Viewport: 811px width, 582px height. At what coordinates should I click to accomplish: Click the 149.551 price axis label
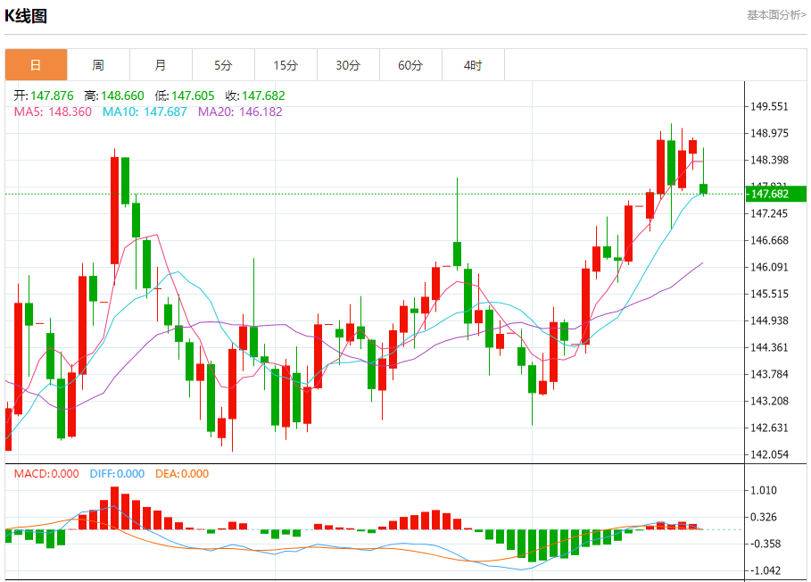(769, 106)
